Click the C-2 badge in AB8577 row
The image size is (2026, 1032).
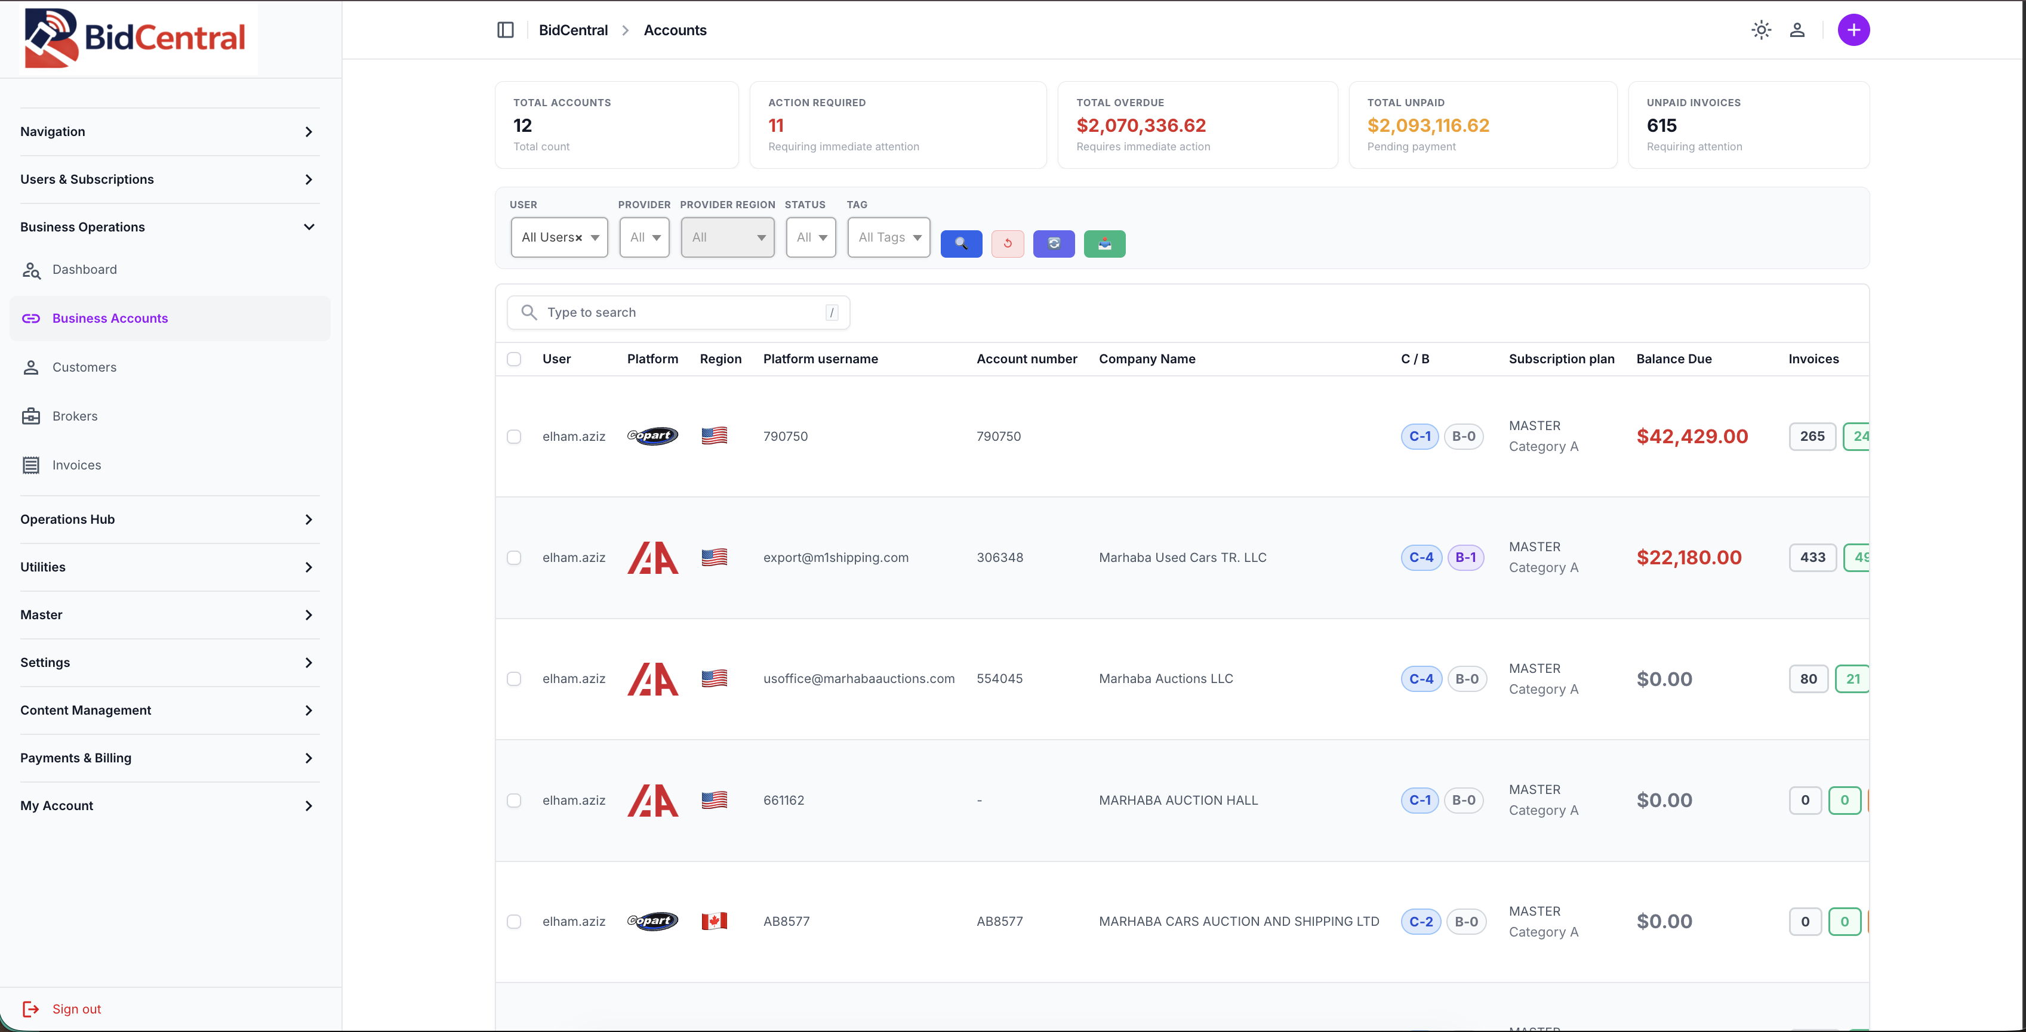click(1420, 921)
